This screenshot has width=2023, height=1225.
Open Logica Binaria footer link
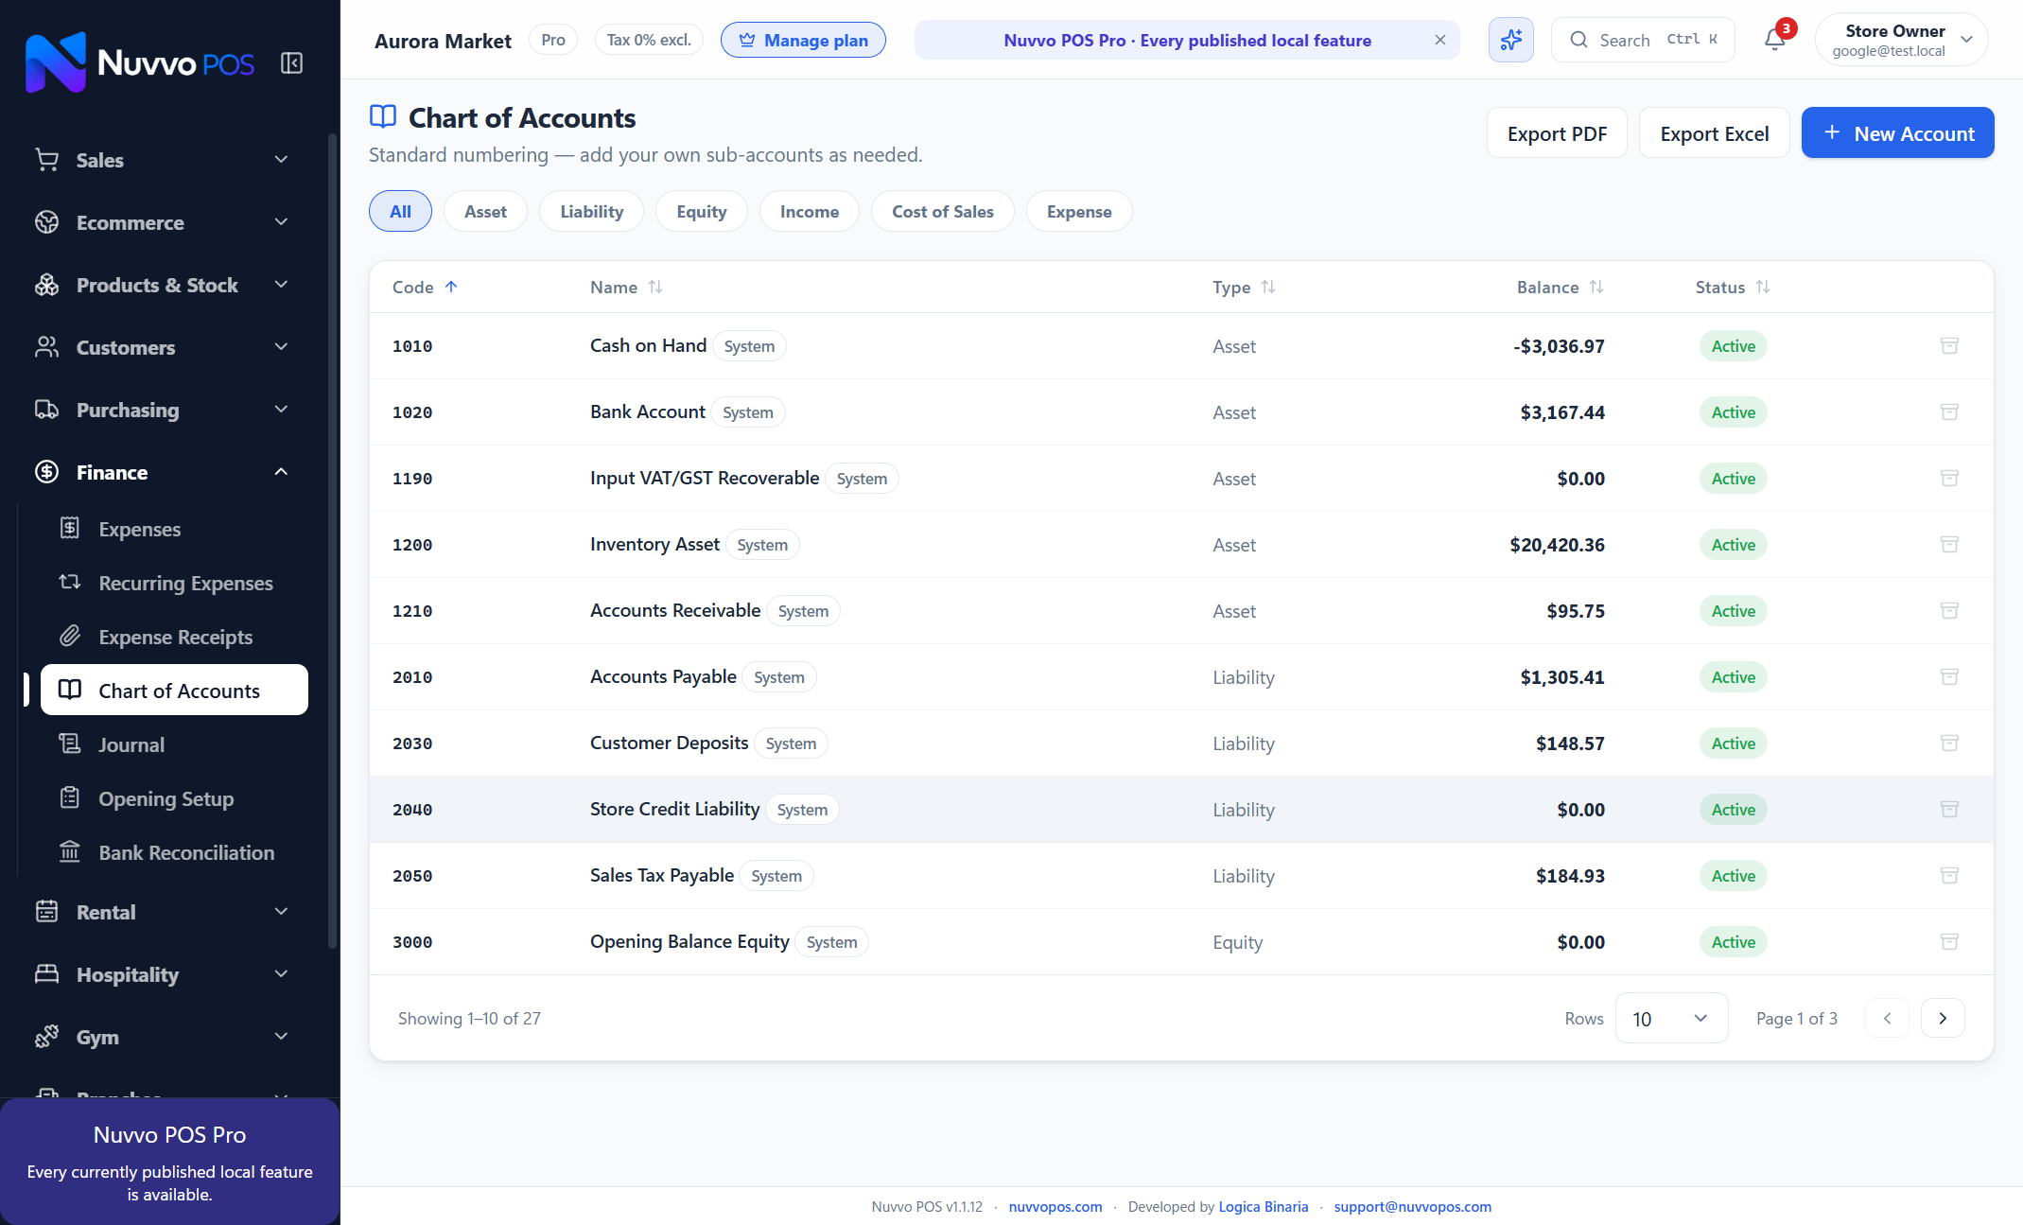[1263, 1206]
